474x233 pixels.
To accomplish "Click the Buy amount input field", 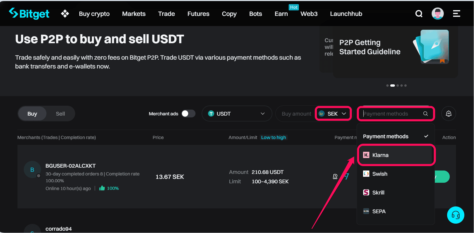I will pos(297,114).
